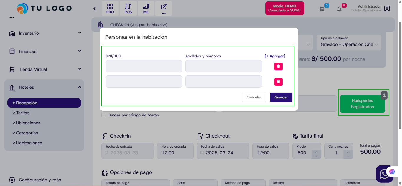
Task: Select the POS module icon
Action: click(128, 8)
